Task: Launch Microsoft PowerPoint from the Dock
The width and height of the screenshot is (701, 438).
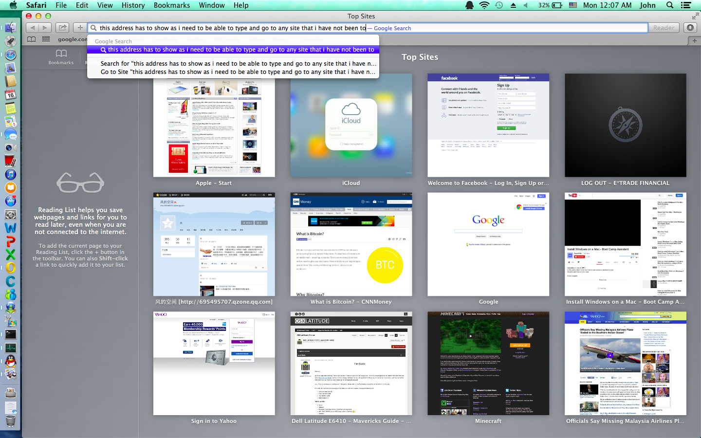Action: [x=10, y=241]
